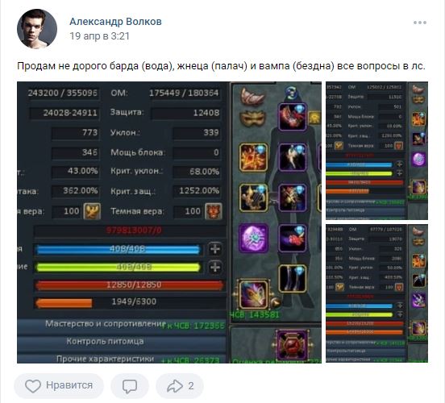Open the bottom right small screenshot
The height and width of the screenshot is (403, 445).
pyautogui.click(x=376, y=293)
